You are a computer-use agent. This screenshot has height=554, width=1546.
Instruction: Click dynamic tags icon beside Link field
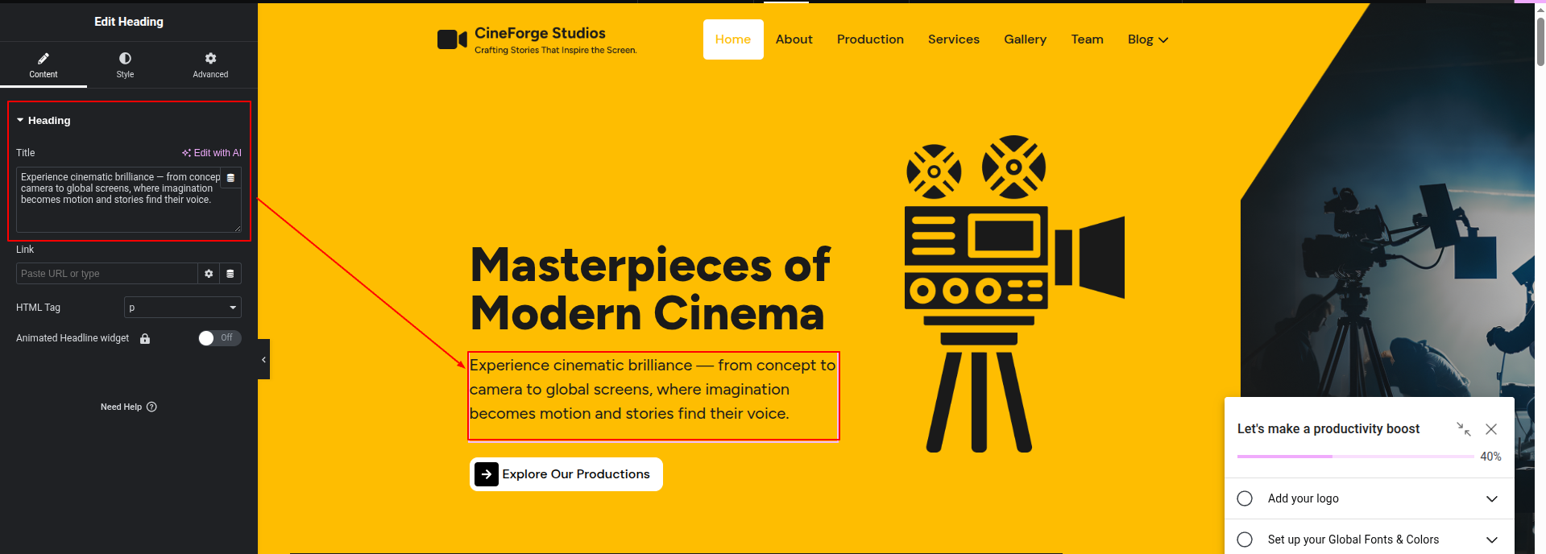coord(230,274)
